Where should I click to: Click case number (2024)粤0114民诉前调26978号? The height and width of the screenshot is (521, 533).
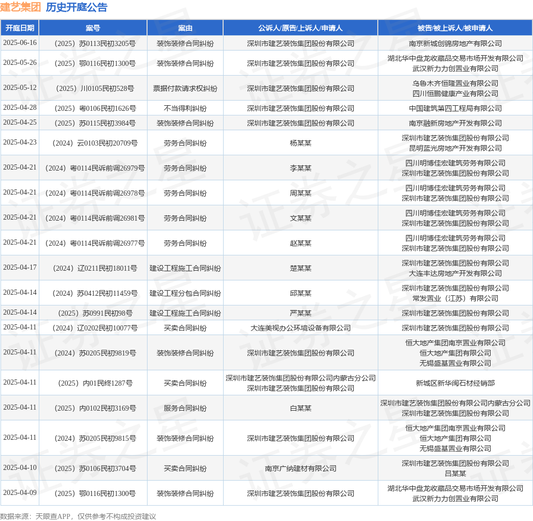(95, 193)
